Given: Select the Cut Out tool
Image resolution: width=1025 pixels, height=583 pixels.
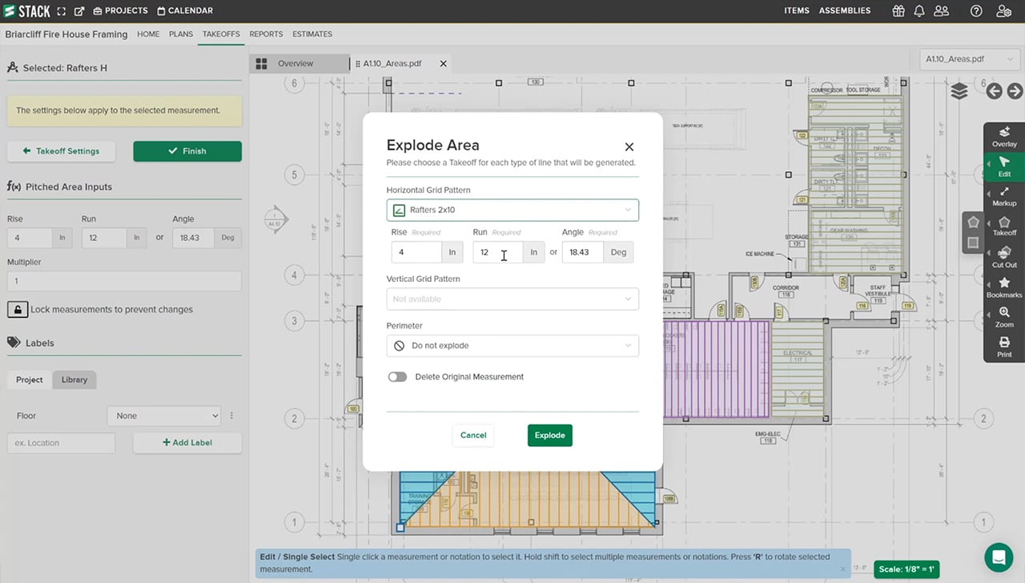Looking at the screenshot, I should click(x=1004, y=257).
